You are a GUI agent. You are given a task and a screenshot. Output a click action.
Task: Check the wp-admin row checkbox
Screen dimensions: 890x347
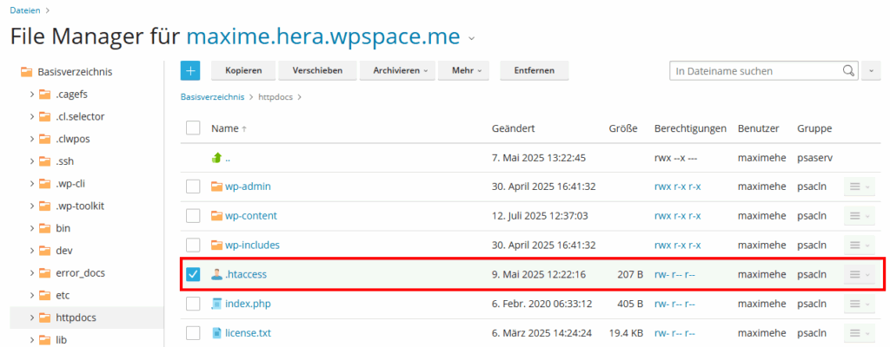[x=193, y=186]
